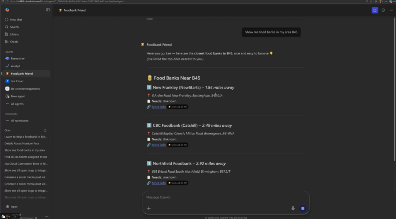Click the user message 'Show me food banks in my area B45'
This screenshot has width=396, height=219.
pos(271,32)
